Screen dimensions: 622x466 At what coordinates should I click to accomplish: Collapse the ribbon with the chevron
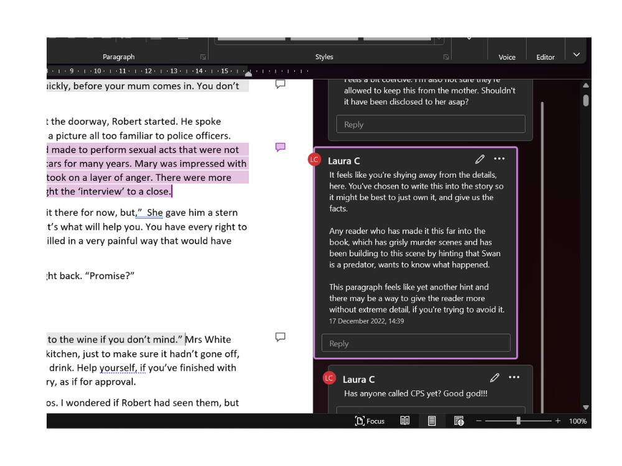[577, 55]
